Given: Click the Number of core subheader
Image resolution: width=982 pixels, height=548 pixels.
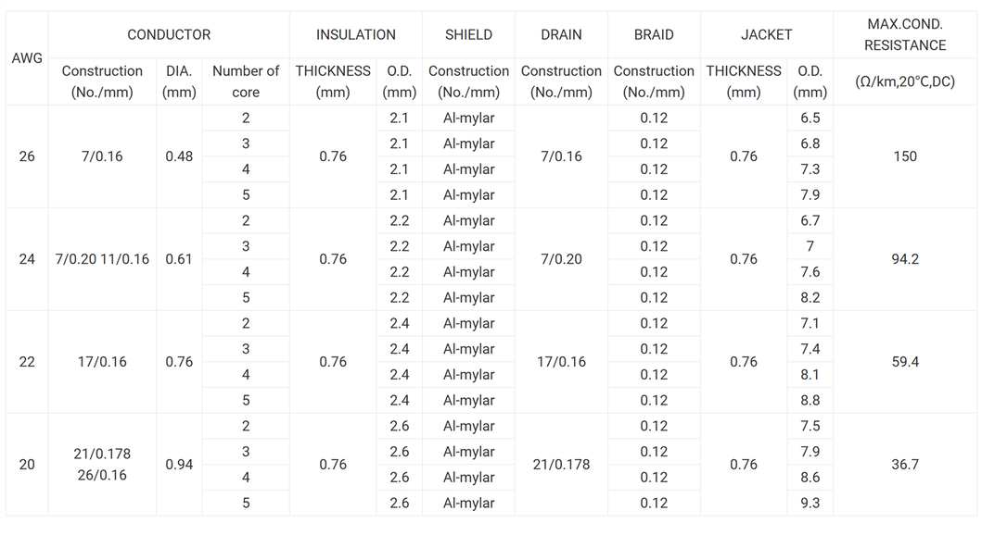Looking at the screenshot, I should (246, 81).
